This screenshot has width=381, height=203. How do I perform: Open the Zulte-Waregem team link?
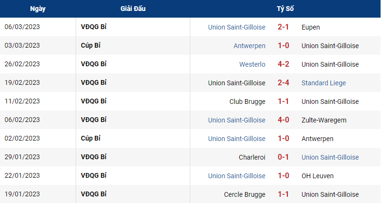point(324,120)
